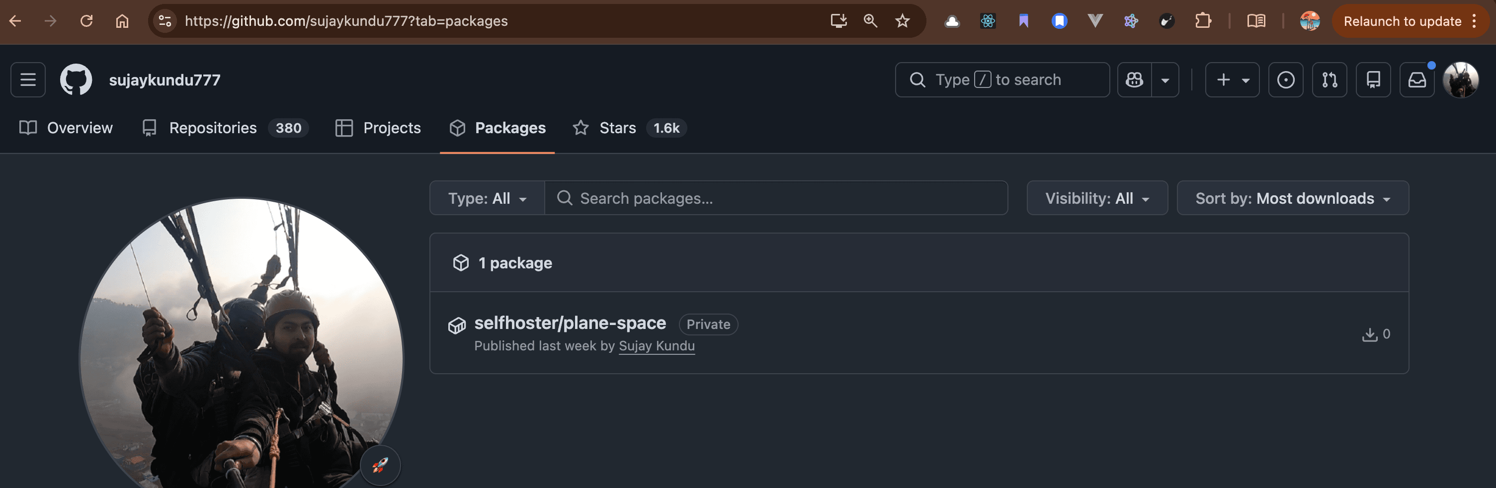
Task: Click the atom-like purple extension icon
Action: pos(1131,21)
